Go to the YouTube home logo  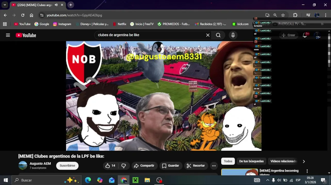[x=26, y=35]
